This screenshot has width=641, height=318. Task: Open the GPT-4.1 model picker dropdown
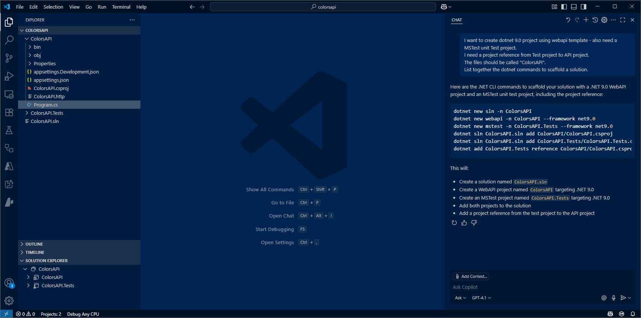[x=481, y=298]
